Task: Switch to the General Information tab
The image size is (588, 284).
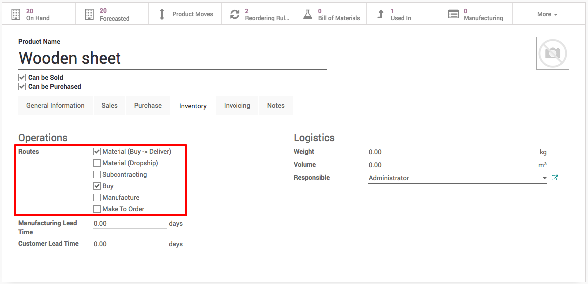Action: point(55,106)
